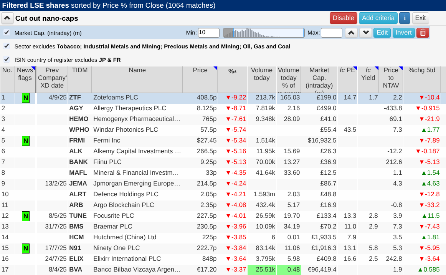Click the Add criteria button
Image resolution: width=446 pixels, height=275 pixels.
378,18
